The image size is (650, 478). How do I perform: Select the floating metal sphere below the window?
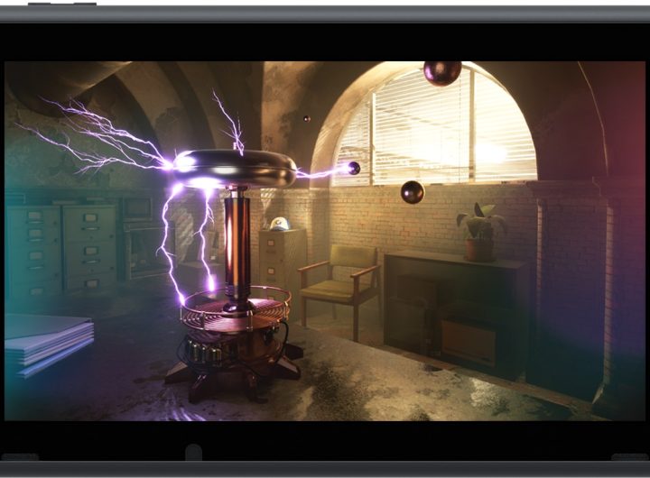[x=413, y=191]
